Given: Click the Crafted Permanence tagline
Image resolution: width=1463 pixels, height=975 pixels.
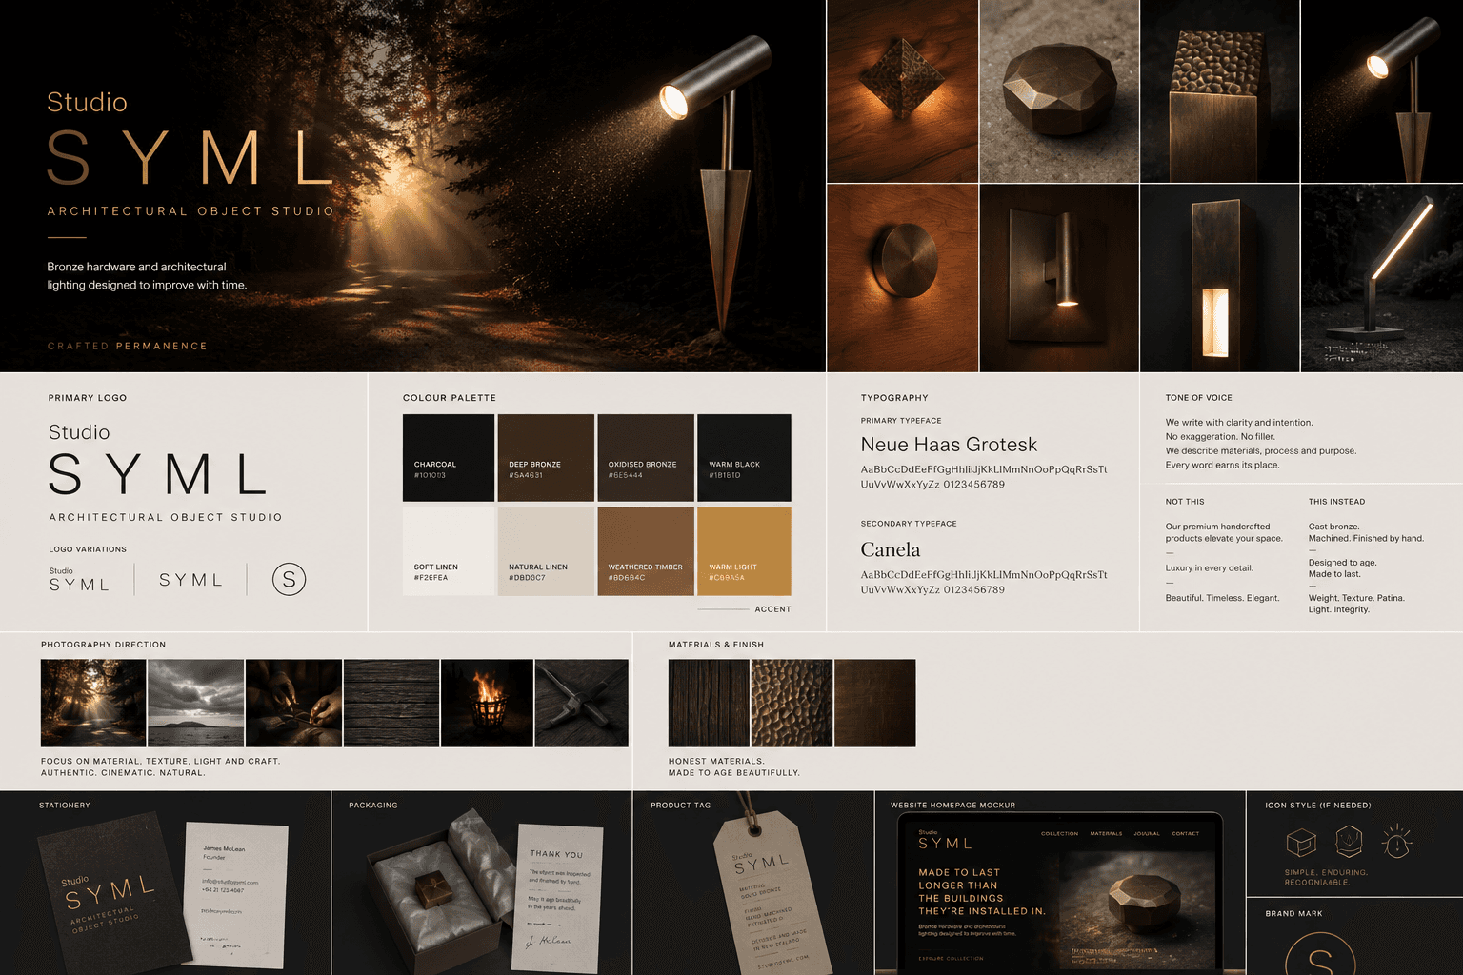Looking at the screenshot, I should click(128, 346).
